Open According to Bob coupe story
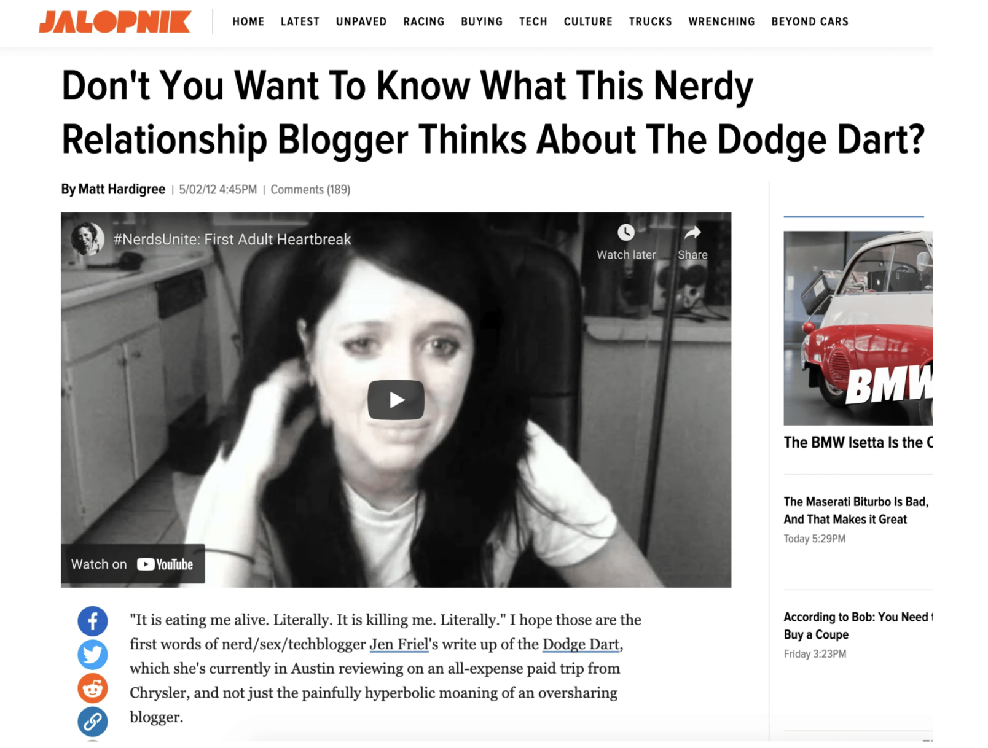The image size is (988, 748). tap(858, 626)
